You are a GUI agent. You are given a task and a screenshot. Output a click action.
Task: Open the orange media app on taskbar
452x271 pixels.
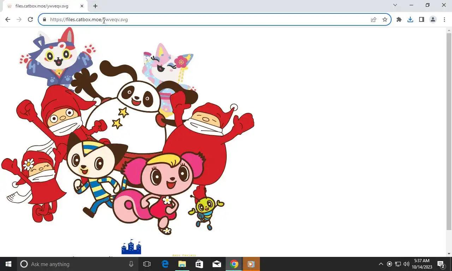(x=251, y=264)
